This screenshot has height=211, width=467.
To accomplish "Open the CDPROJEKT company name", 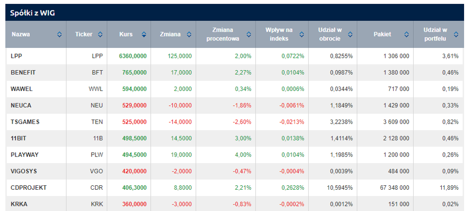I will [x=29, y=188].
